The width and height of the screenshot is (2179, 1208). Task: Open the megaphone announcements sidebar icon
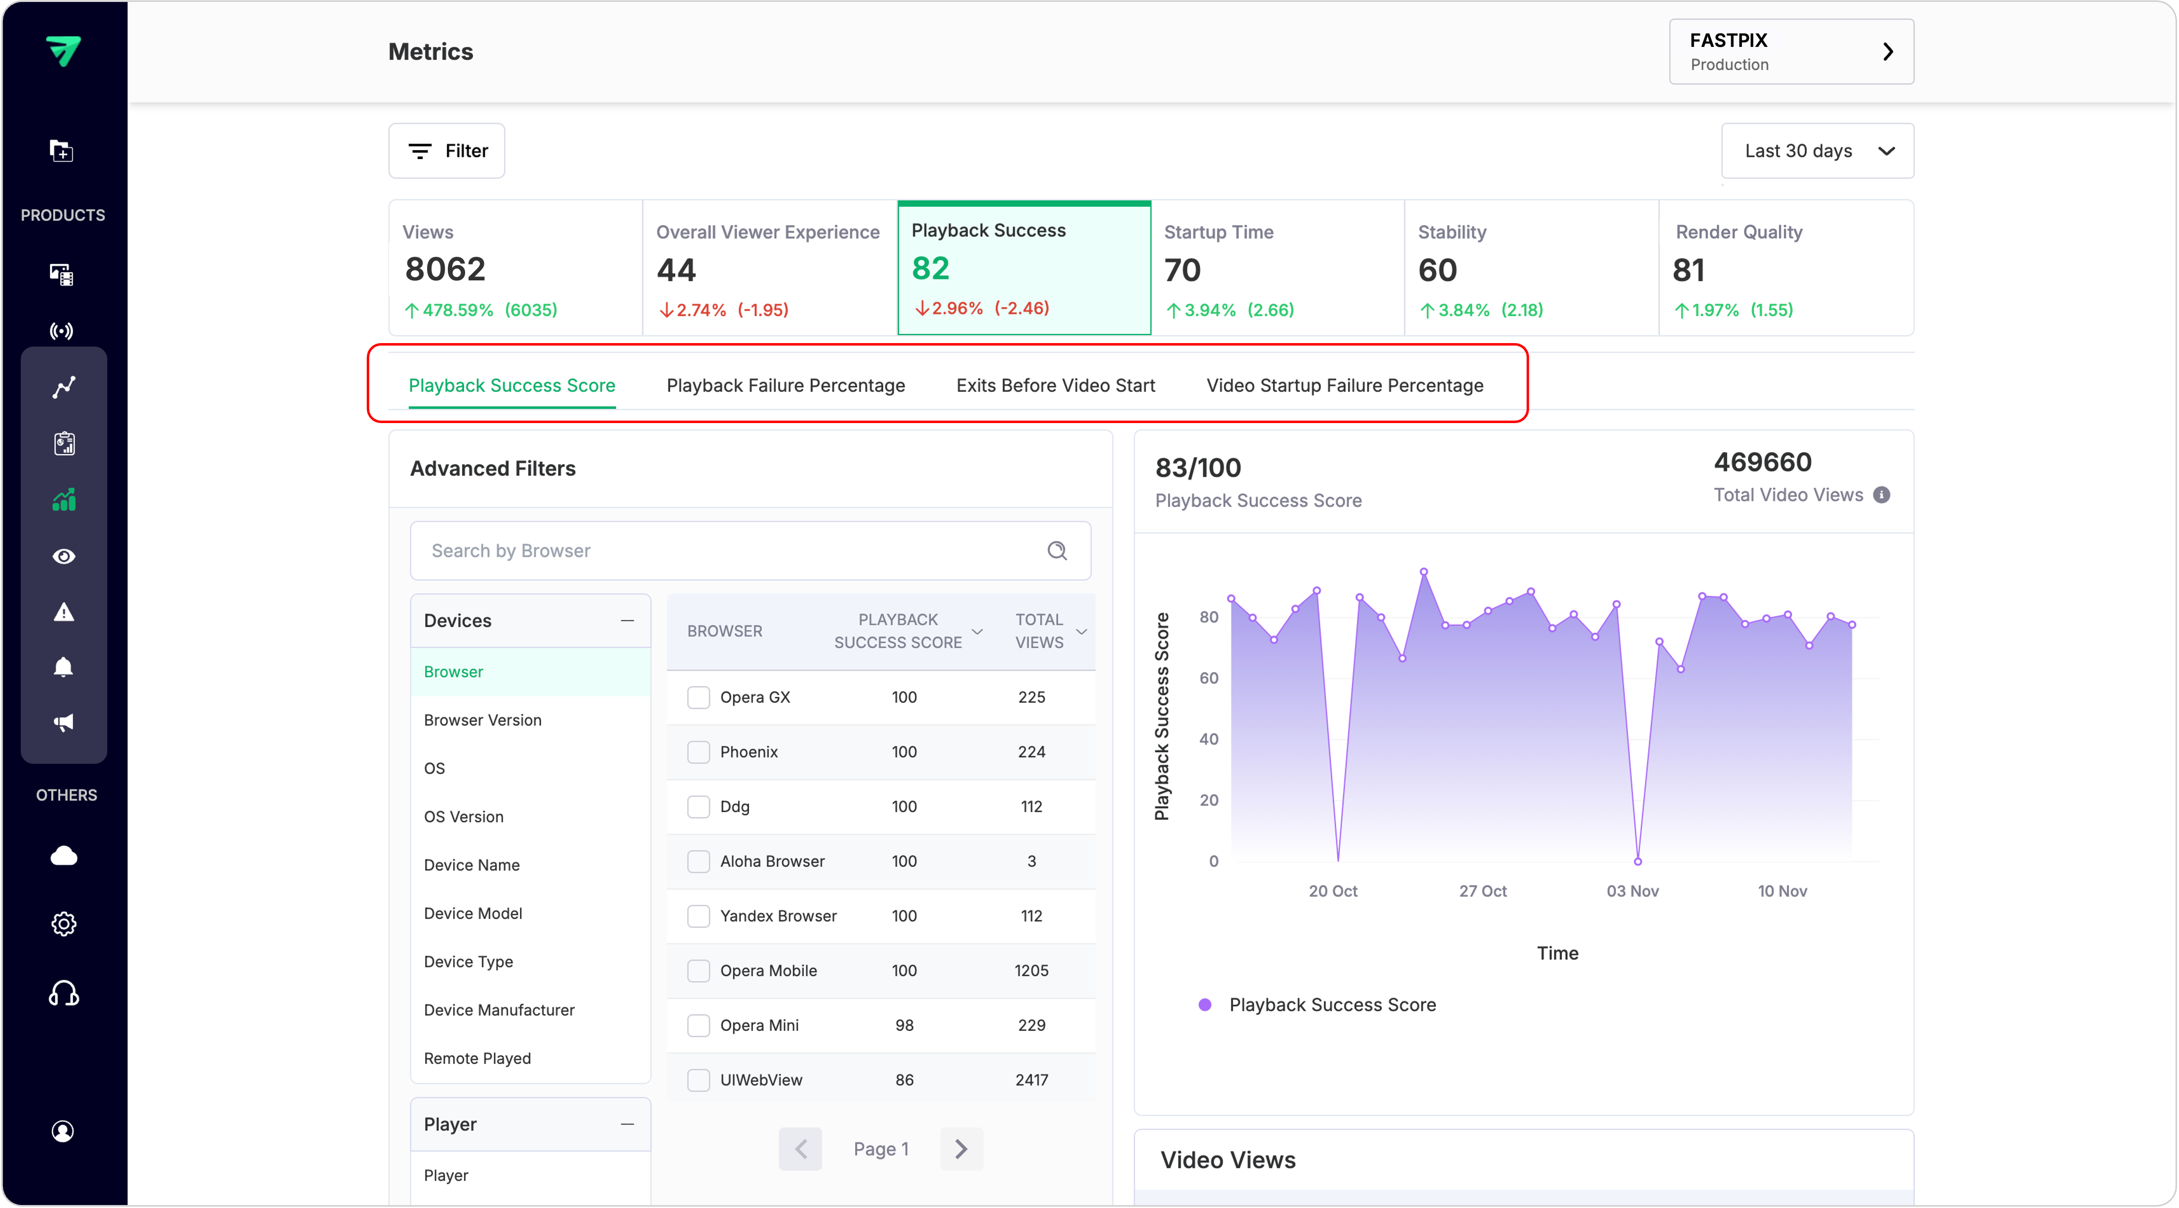tap(63, 722)
